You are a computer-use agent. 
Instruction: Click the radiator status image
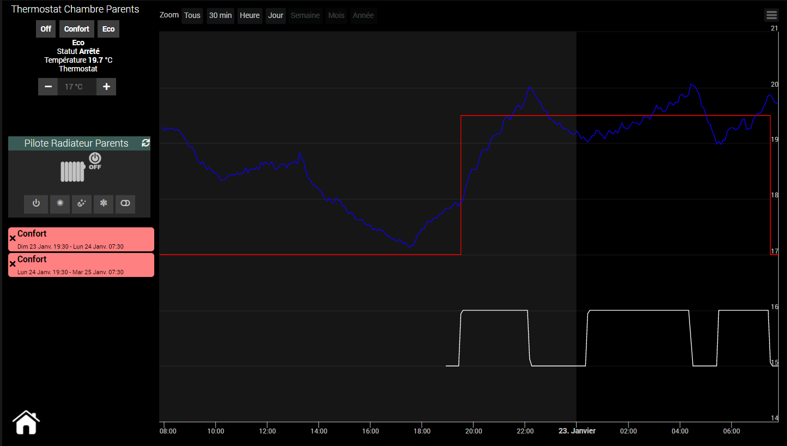[73, 171]
